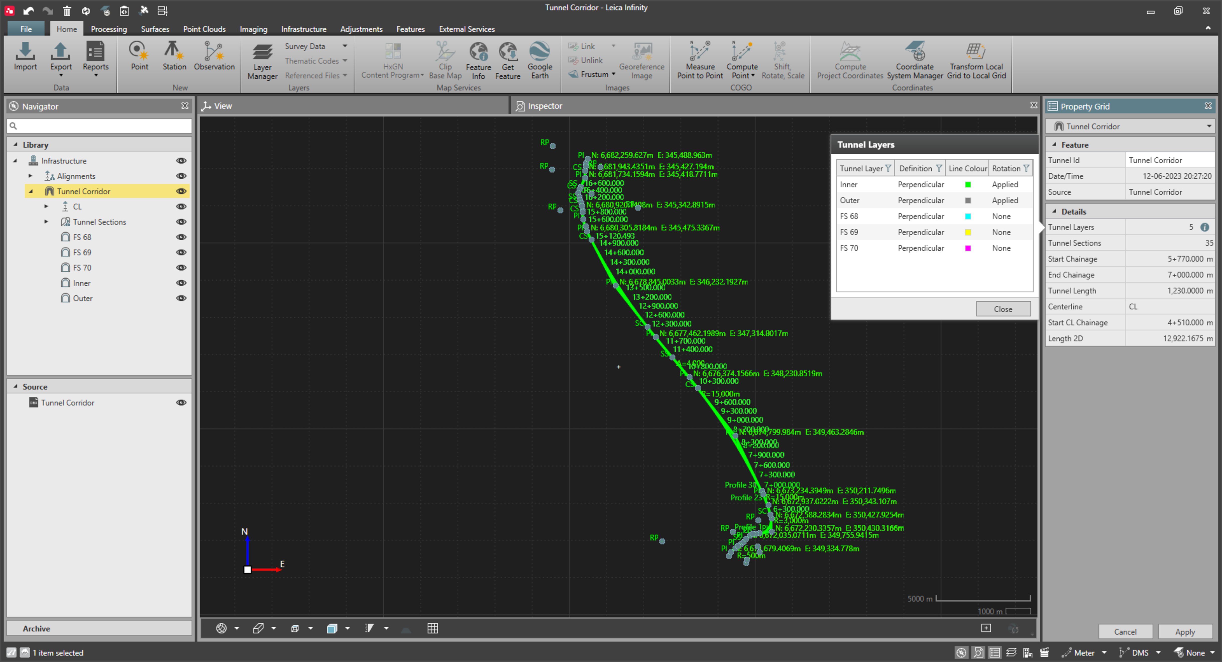Filter the Tunnel Layer column
1222x662 pixels.
(x=888, y=168)
